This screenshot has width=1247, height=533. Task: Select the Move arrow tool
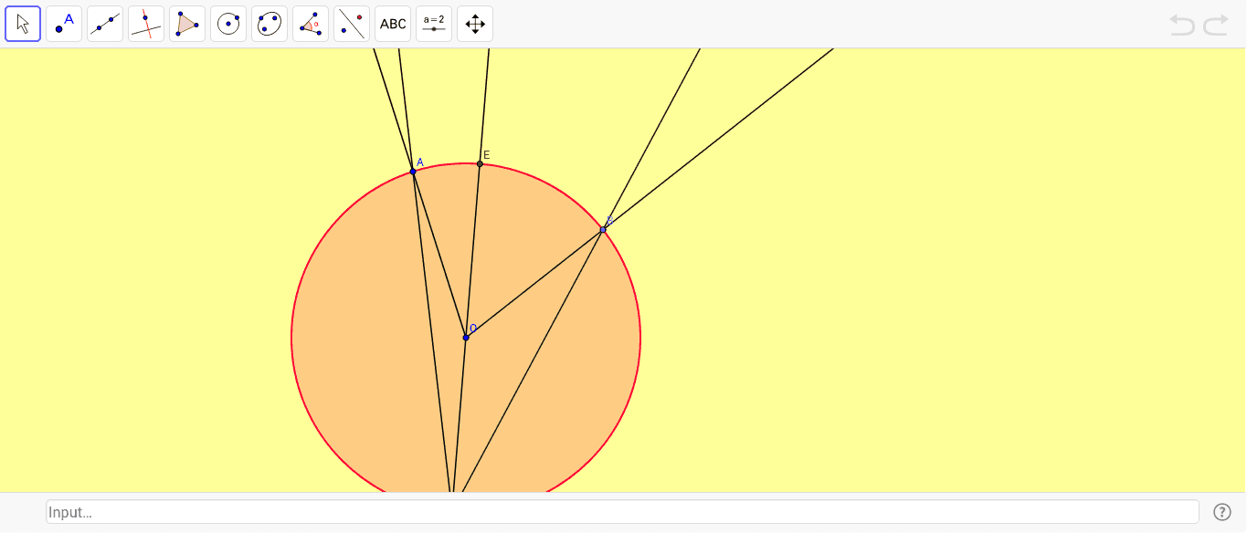pos(23,24)
